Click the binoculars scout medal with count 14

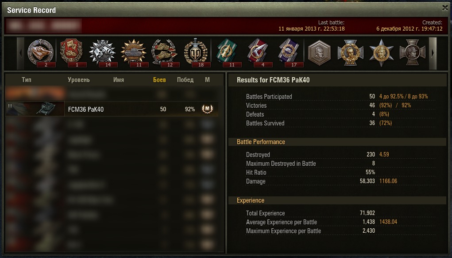102,52
